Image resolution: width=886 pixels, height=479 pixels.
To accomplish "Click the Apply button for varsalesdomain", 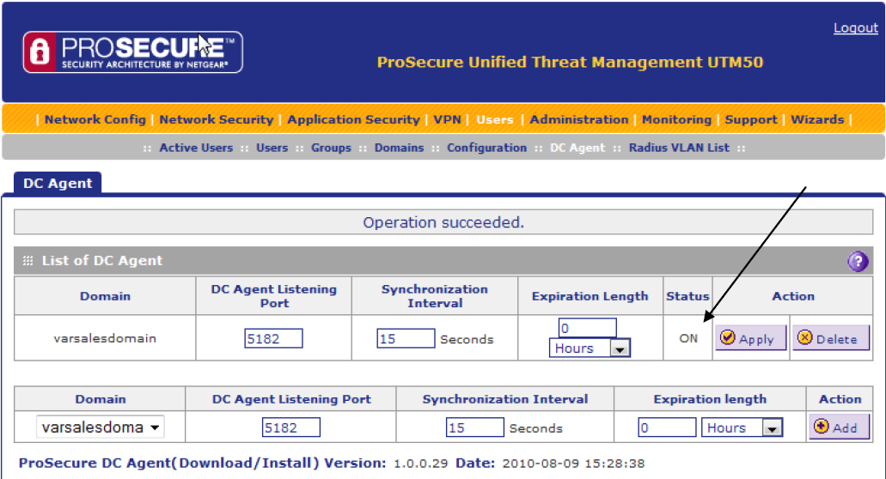I will (x=750, y=338).
